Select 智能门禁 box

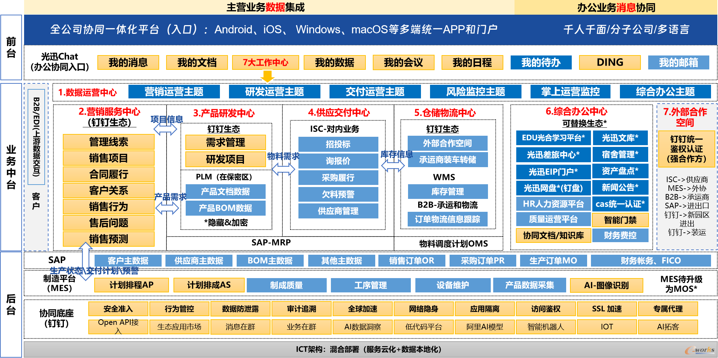pyautogui.click(x=620, y=220)
